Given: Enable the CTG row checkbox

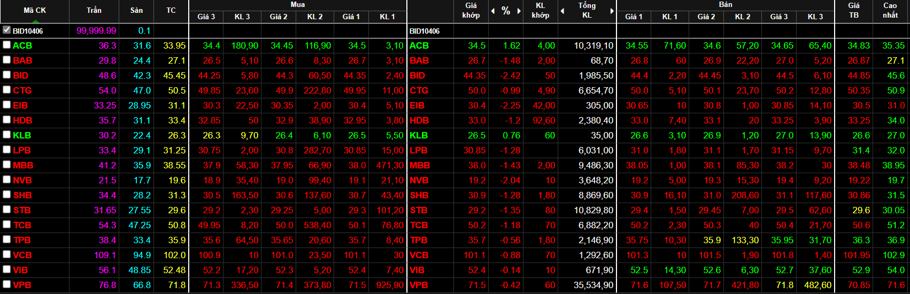Looking at the screenshot, I should coord(6,90).
